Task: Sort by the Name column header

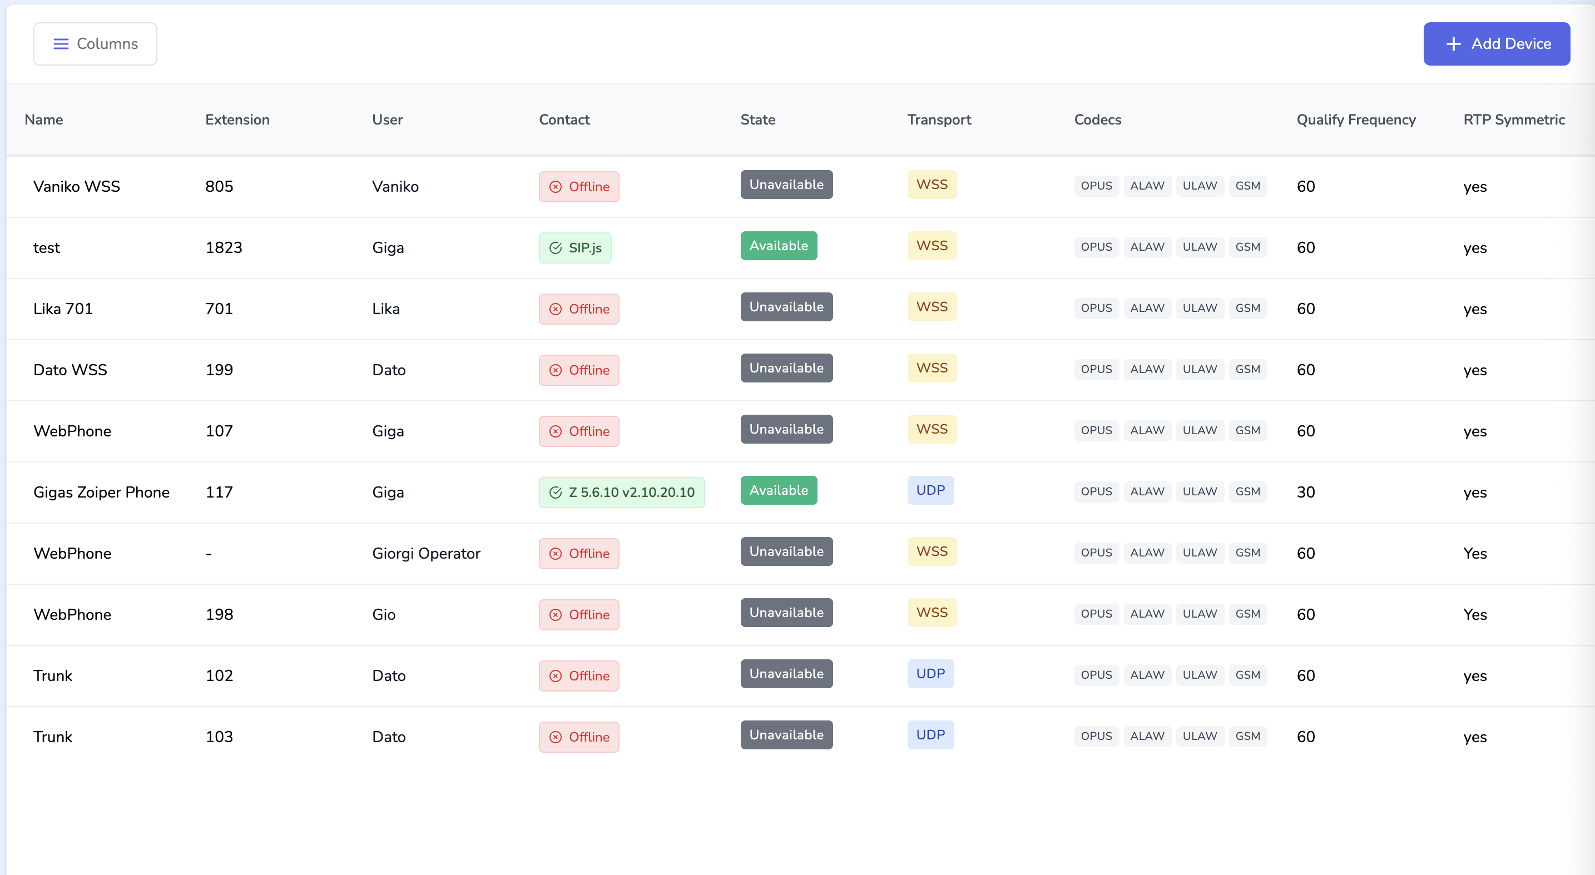Action: coord(44,120)
